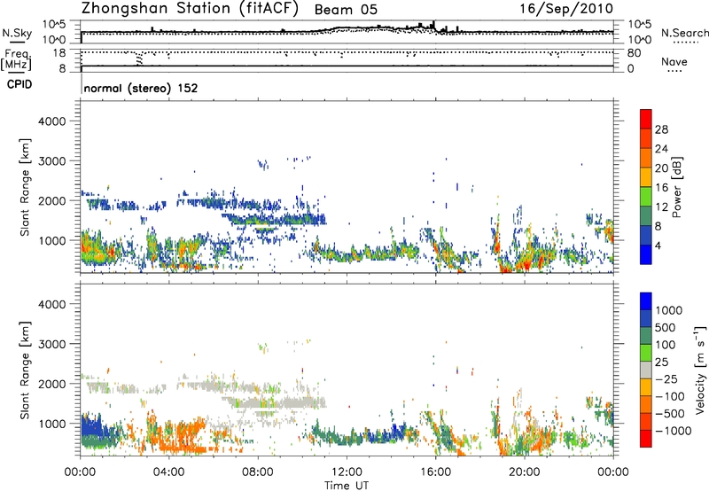Pick light green 12–16 dB power segment

(x=646, y=197)
